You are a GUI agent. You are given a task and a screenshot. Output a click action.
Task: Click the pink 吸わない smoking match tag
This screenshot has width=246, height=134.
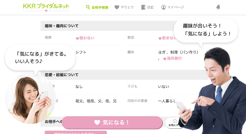pyautogui.click(x=85, y=38)
